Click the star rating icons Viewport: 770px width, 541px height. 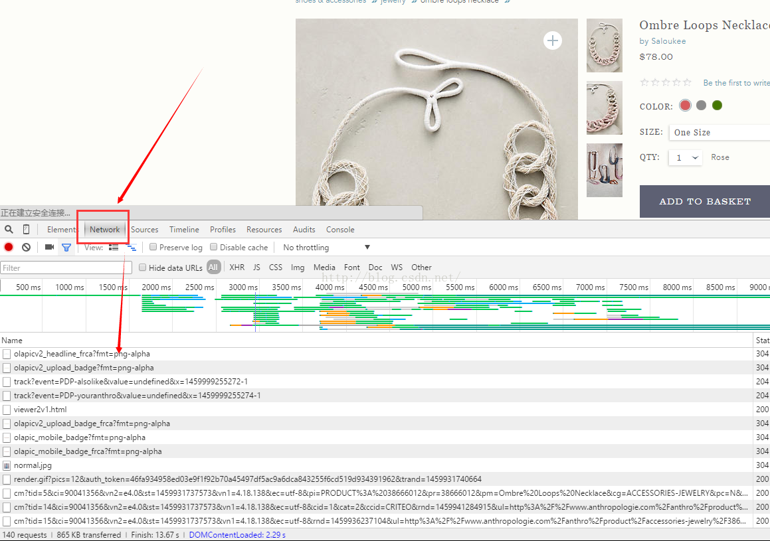(x=666, y=82)
